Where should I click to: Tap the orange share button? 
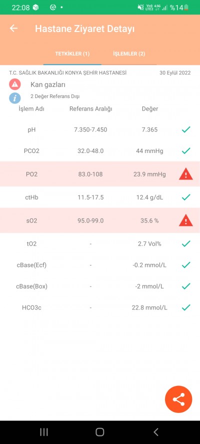click(178, 399)
